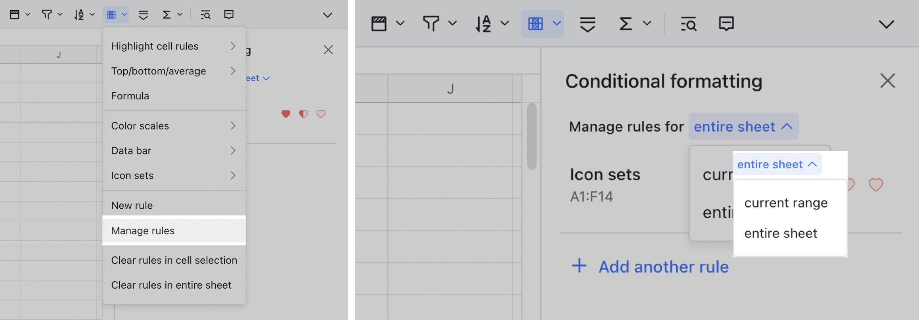919x320 pixels.
Task: Select 'New rule' in the formatting menu
Action: [132, 205]
